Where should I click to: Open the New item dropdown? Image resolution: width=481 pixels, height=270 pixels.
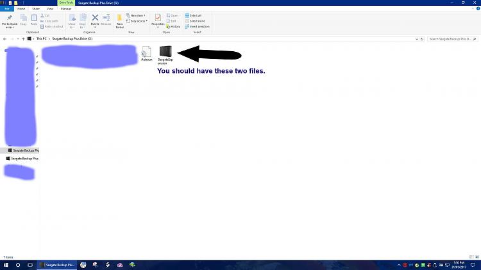click(135, 15)
